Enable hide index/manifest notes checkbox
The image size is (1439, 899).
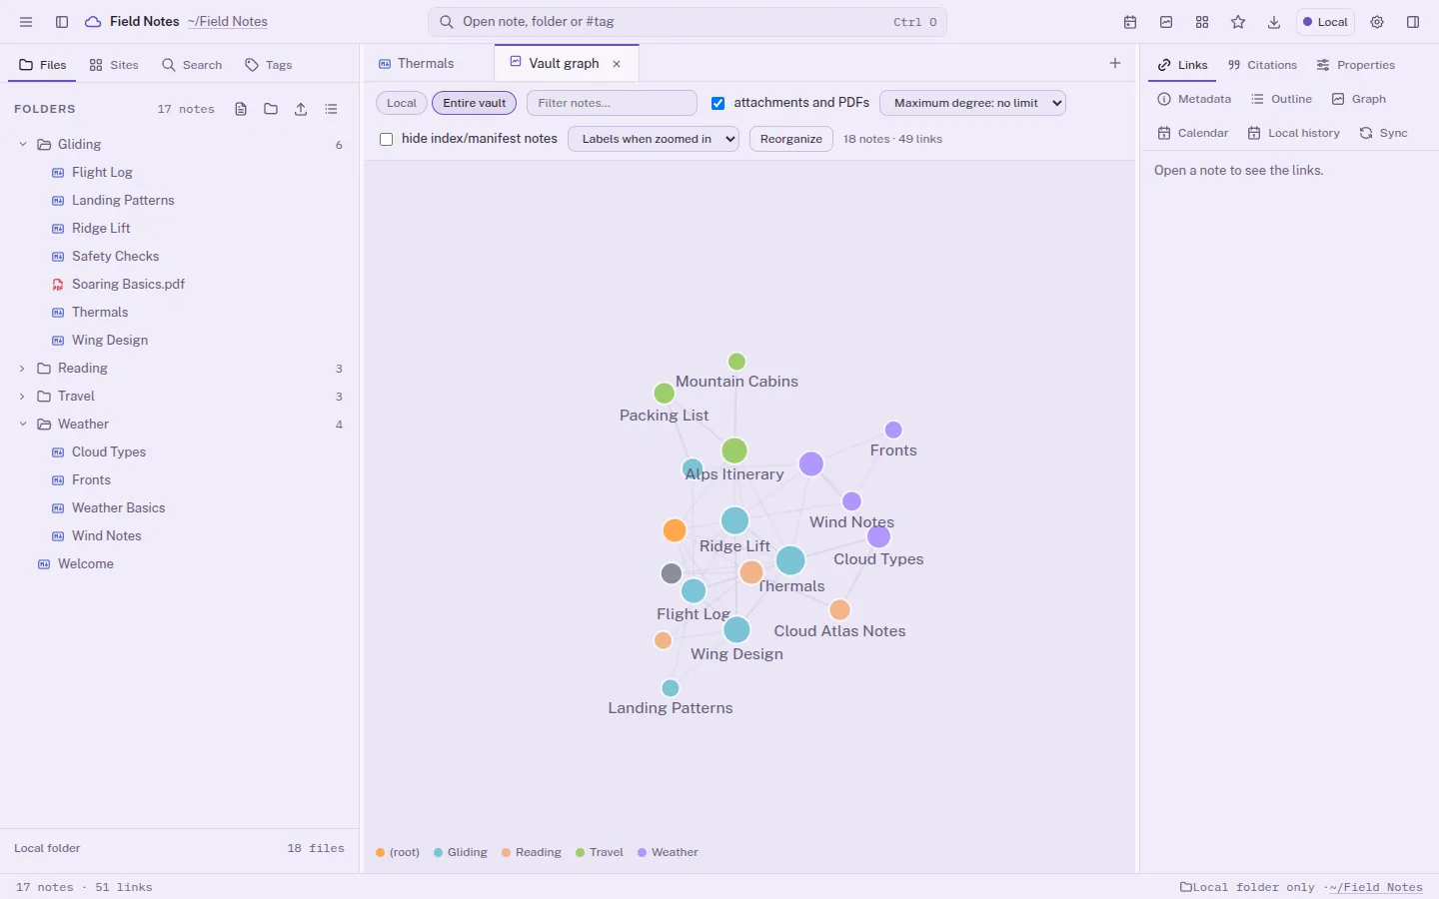[x=387, y=139]
